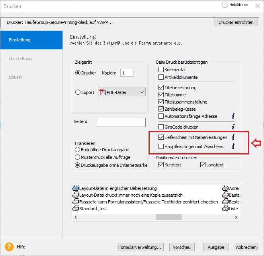Choose Endgültige Druckausgabe option
Image resolution: width=264 pixels, height=256 pixels.
[77, 149]
